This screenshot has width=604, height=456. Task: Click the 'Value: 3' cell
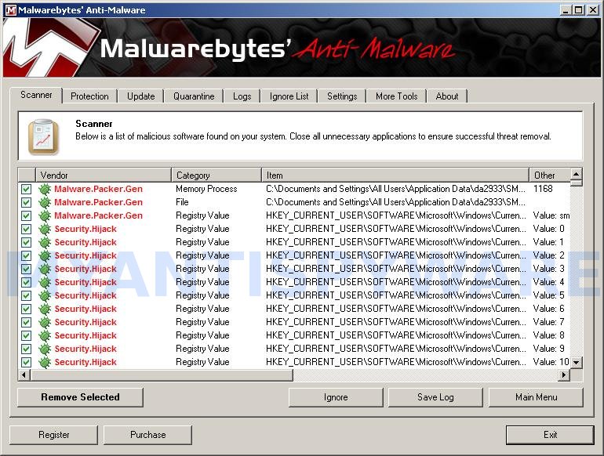548,269
